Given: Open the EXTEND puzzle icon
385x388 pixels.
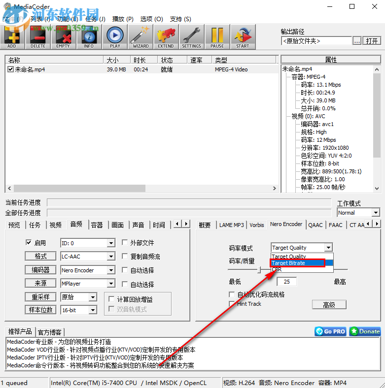Looking at the screenshot, I should coord(166,37).
